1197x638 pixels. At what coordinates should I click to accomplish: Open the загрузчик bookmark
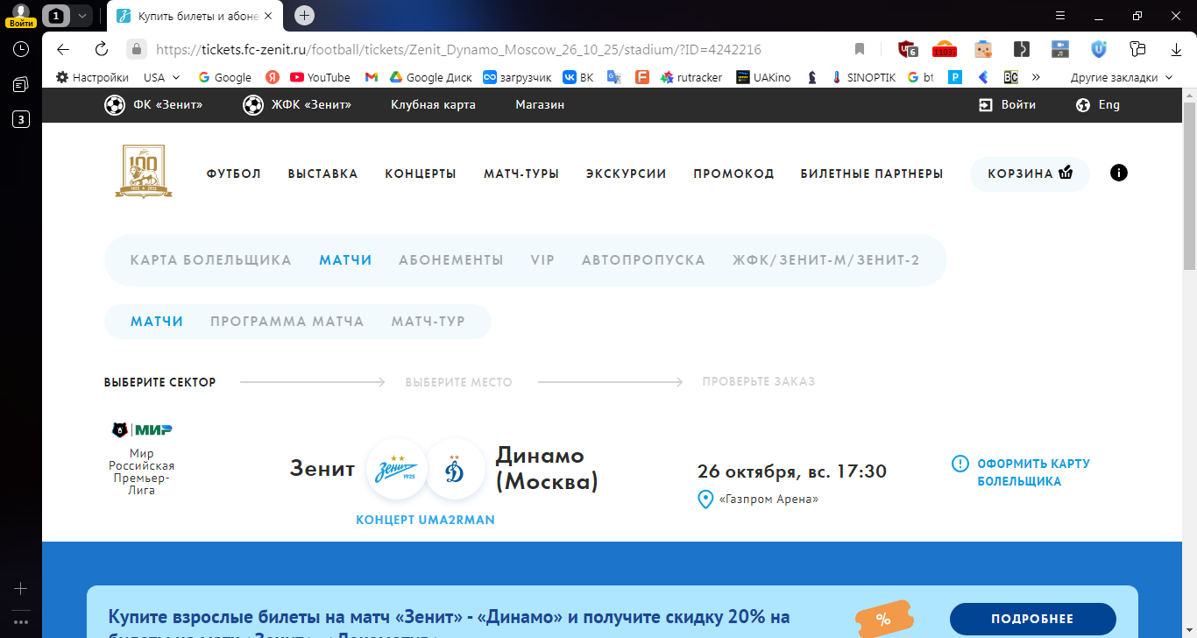point(518,77)
